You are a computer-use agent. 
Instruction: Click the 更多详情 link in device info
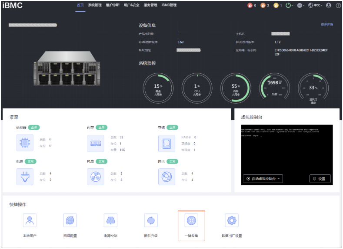pyautogui.click(x=327, y=25)
